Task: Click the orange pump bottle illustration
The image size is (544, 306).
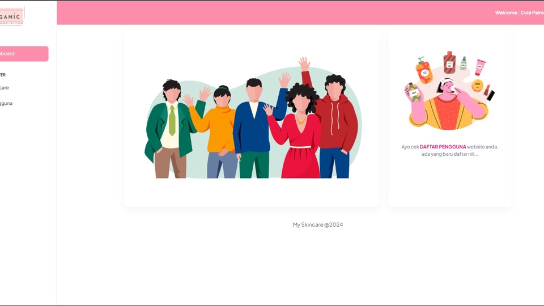Action: click(423, 70)
